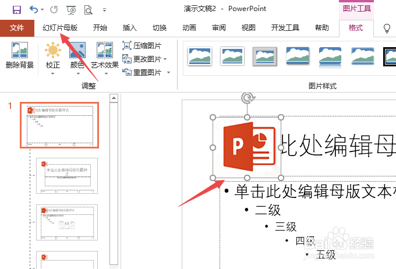Apply the third picture style with gray frame

pos(264,56)
